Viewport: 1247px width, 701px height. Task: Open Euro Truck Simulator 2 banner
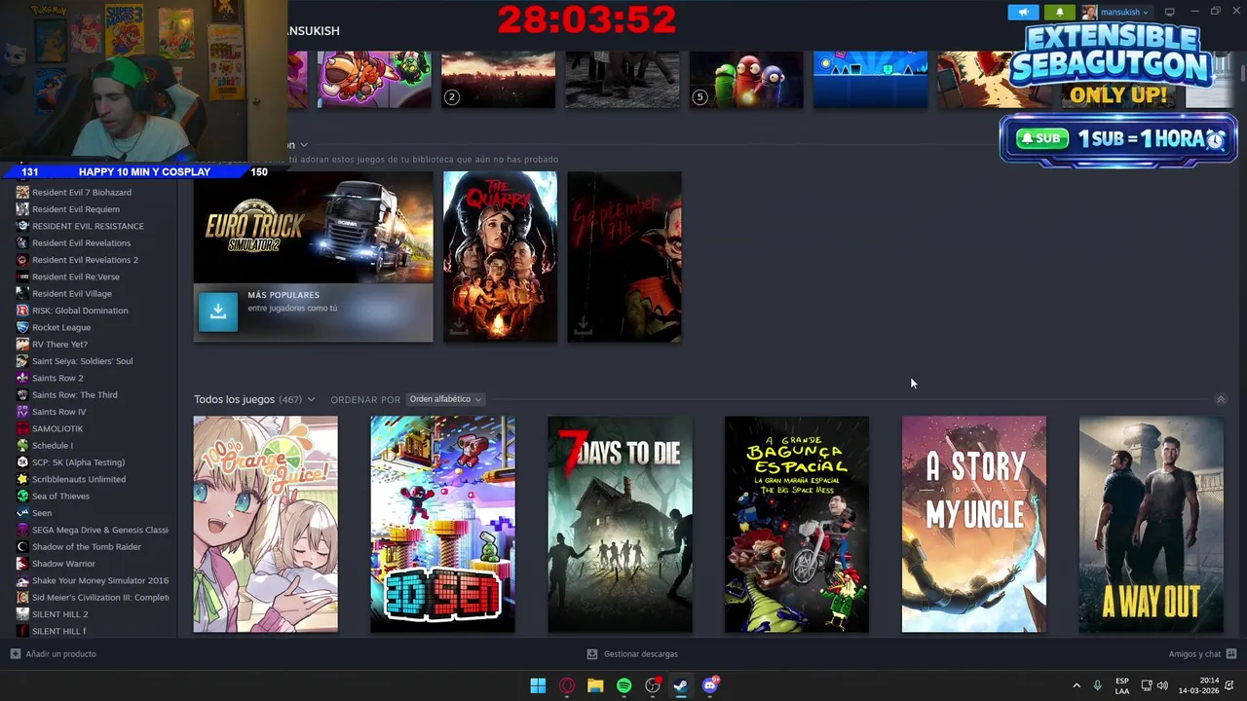[x=313, y=228]
